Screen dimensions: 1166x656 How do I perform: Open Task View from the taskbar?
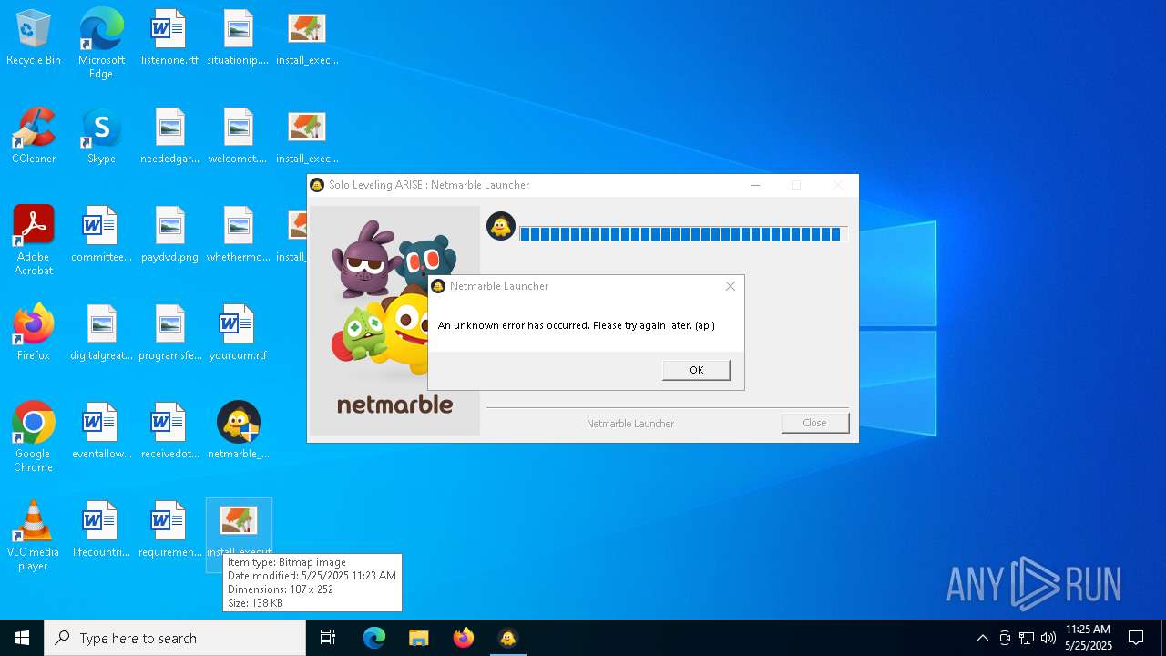tap(328, 638)
